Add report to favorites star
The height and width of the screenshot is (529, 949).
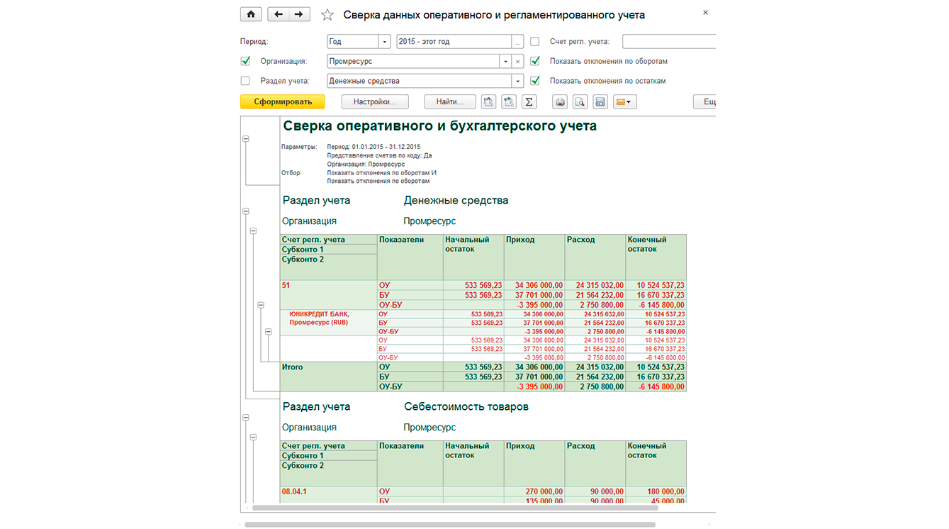pos(327,15)
